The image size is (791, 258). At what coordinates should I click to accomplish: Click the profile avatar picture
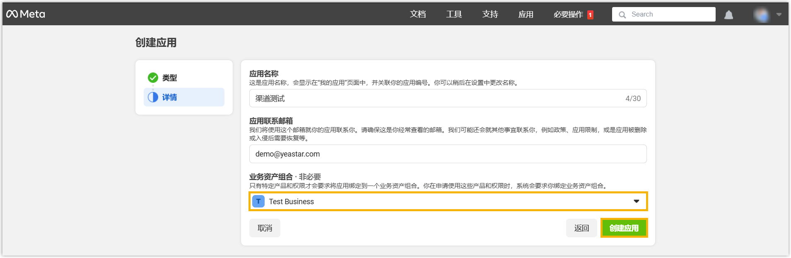click(x=761, y=15)
